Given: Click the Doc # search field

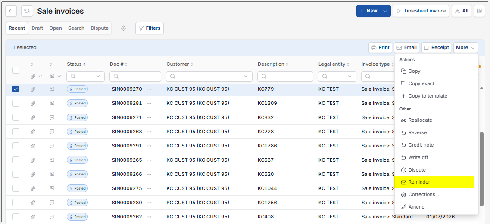Looking at the screenshot, I should coord(135,77).
